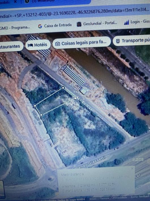Image resolution: width=150 pixels, height=201 pixels.
Task: Click the GeoJundiaí bookmark favicon
Action: [x=79, y=24]
